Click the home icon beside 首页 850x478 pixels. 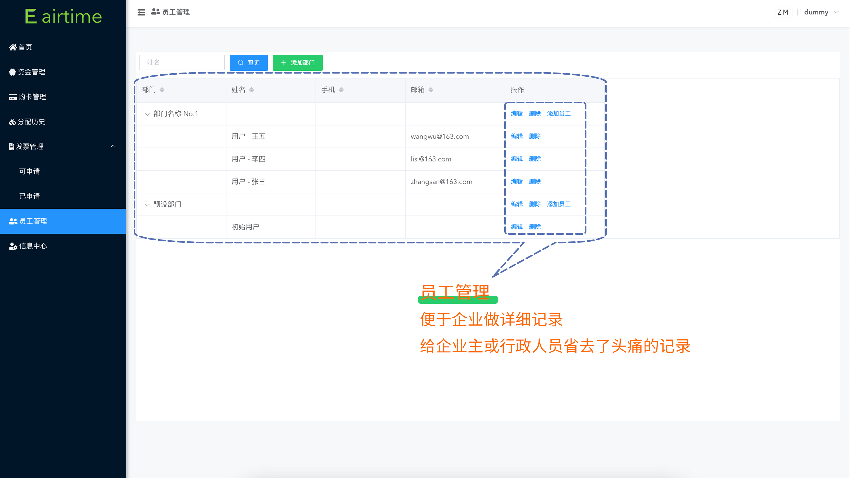pos(13,48)
